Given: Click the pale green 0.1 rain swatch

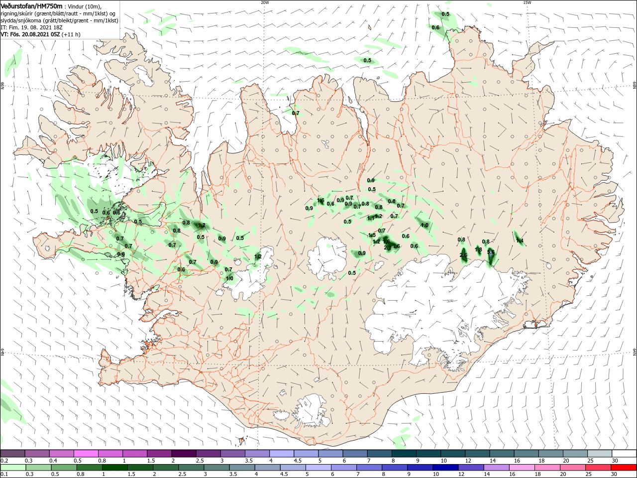Looking at the screenshot, I should coord(13,468).
